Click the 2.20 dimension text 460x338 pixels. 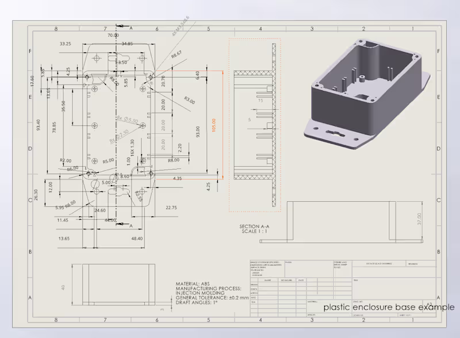click(x=180, y=148)
